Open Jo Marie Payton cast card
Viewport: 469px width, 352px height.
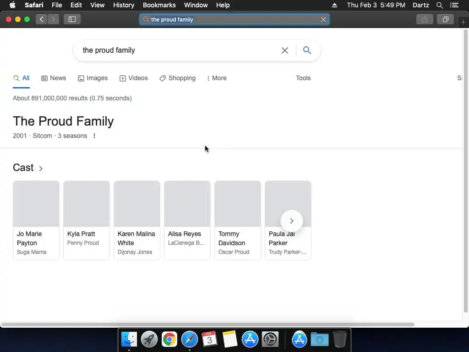(36, 220)
